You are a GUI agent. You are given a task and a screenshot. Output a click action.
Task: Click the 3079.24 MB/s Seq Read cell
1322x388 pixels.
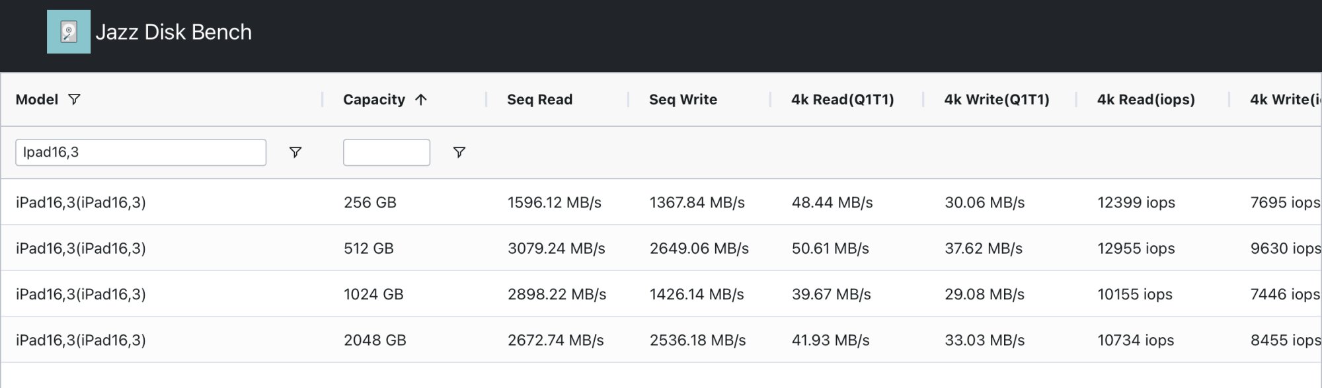tap(556, 249)
